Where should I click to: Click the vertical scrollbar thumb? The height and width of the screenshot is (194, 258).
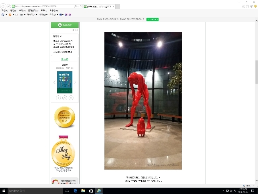point(256,72)
